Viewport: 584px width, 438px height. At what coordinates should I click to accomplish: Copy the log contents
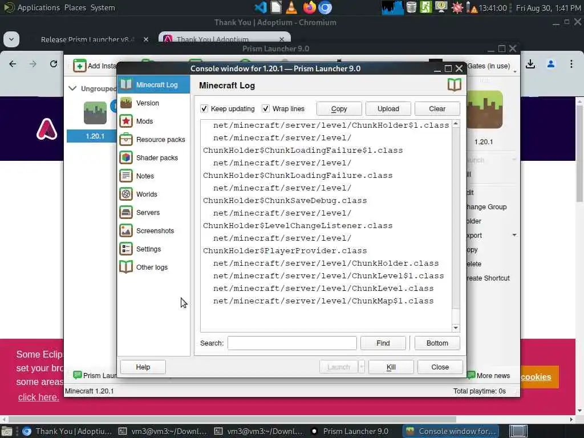point(339,109)
